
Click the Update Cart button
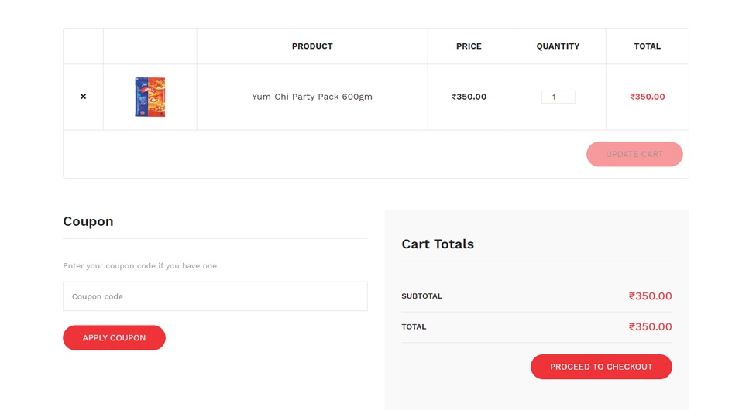(634, 154)
